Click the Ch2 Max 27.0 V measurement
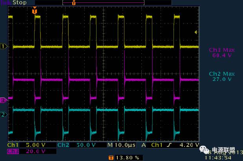The image size is (243, 161). coord(222,77)
